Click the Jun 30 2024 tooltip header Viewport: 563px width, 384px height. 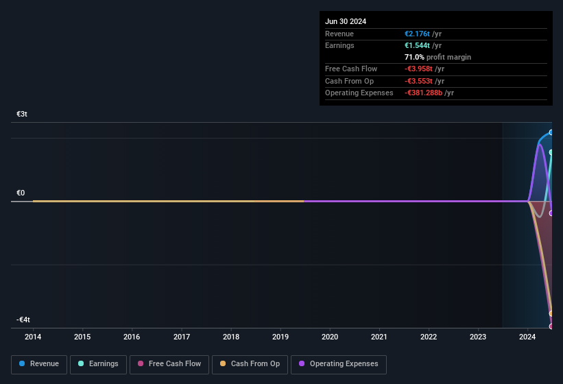[x=346, y=21]
